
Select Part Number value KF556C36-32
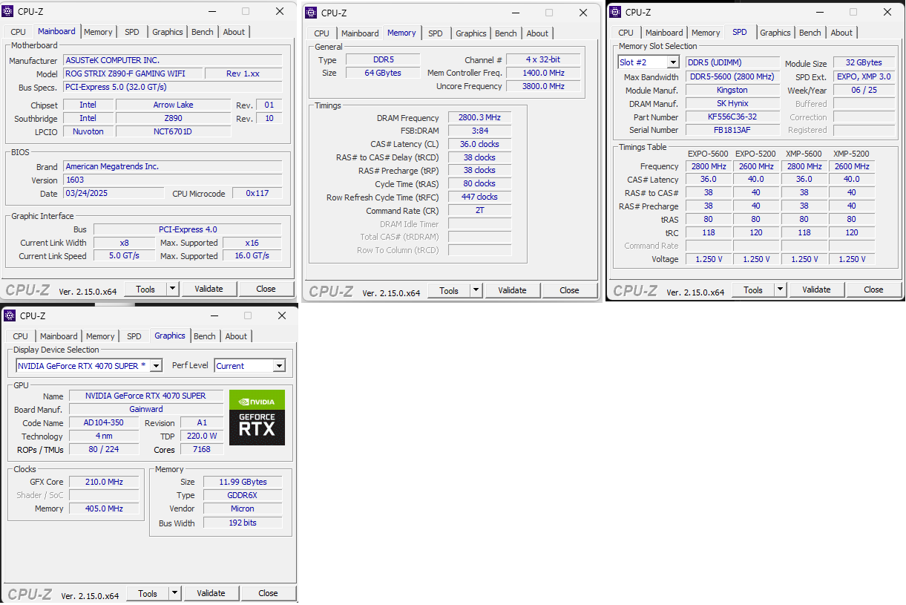(732, 117)
